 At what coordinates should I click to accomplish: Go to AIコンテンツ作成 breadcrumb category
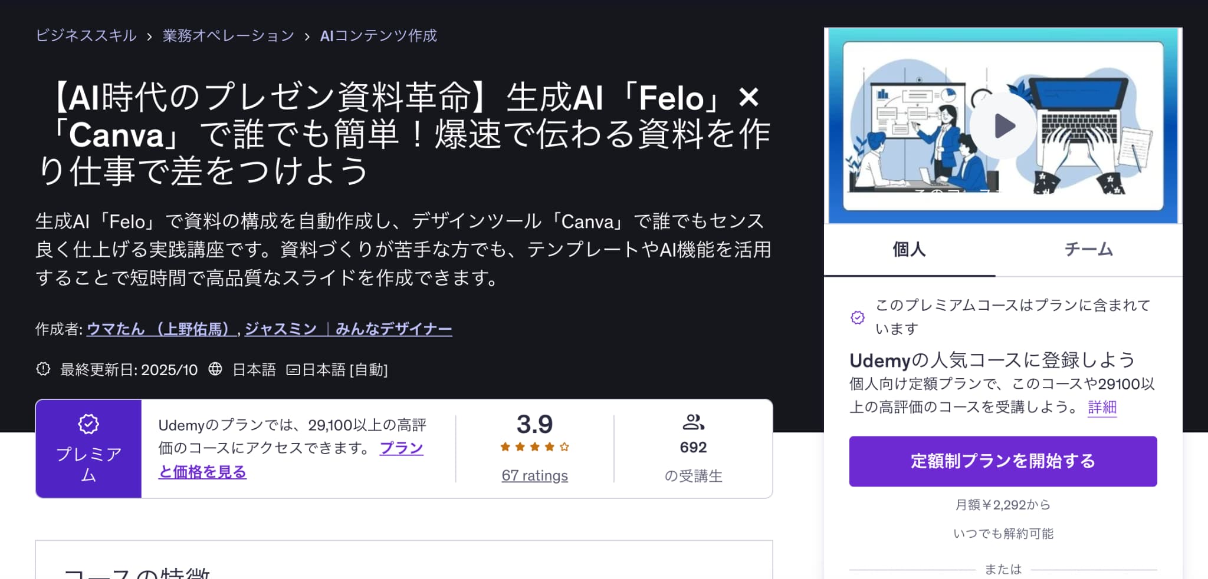point(378,36)
